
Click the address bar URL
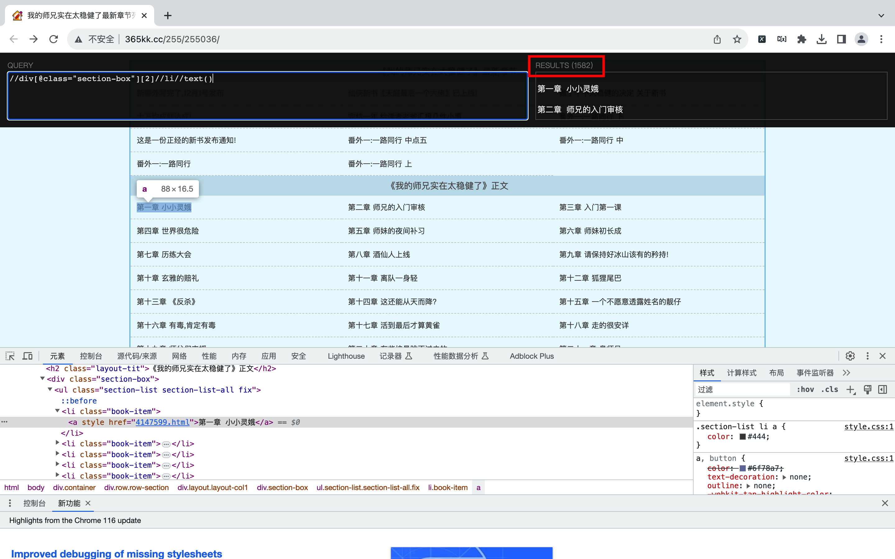click(172, 39)
